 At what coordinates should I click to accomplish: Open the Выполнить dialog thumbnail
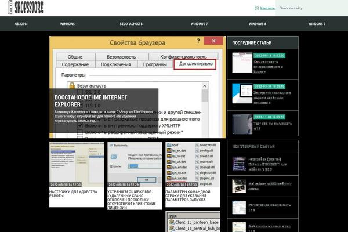point(135,165)
